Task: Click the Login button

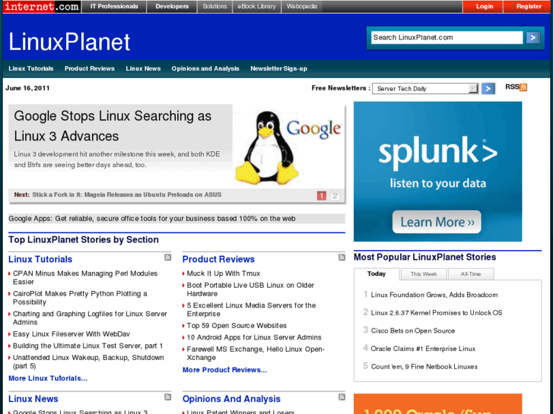Action: pos(484,6)
